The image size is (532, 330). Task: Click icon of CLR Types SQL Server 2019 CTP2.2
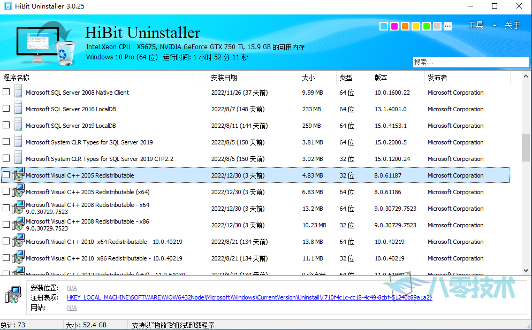(x=18, y=158)
